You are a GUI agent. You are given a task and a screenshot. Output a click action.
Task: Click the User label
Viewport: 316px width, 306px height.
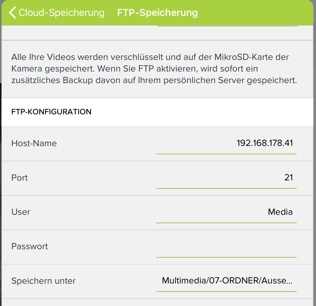pos(21,212)
